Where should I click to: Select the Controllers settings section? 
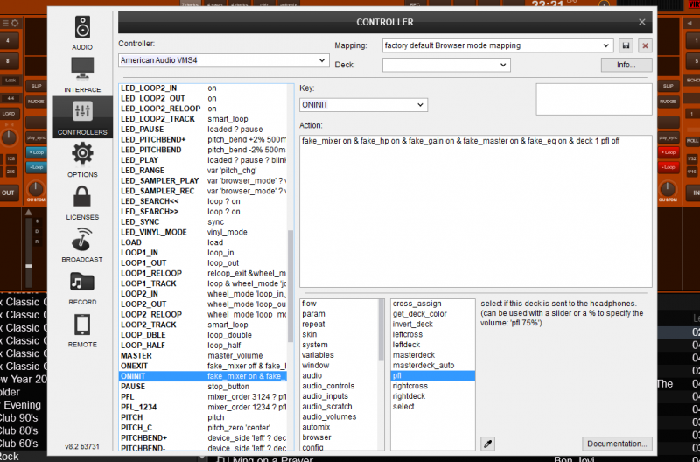tap(82, 117)
